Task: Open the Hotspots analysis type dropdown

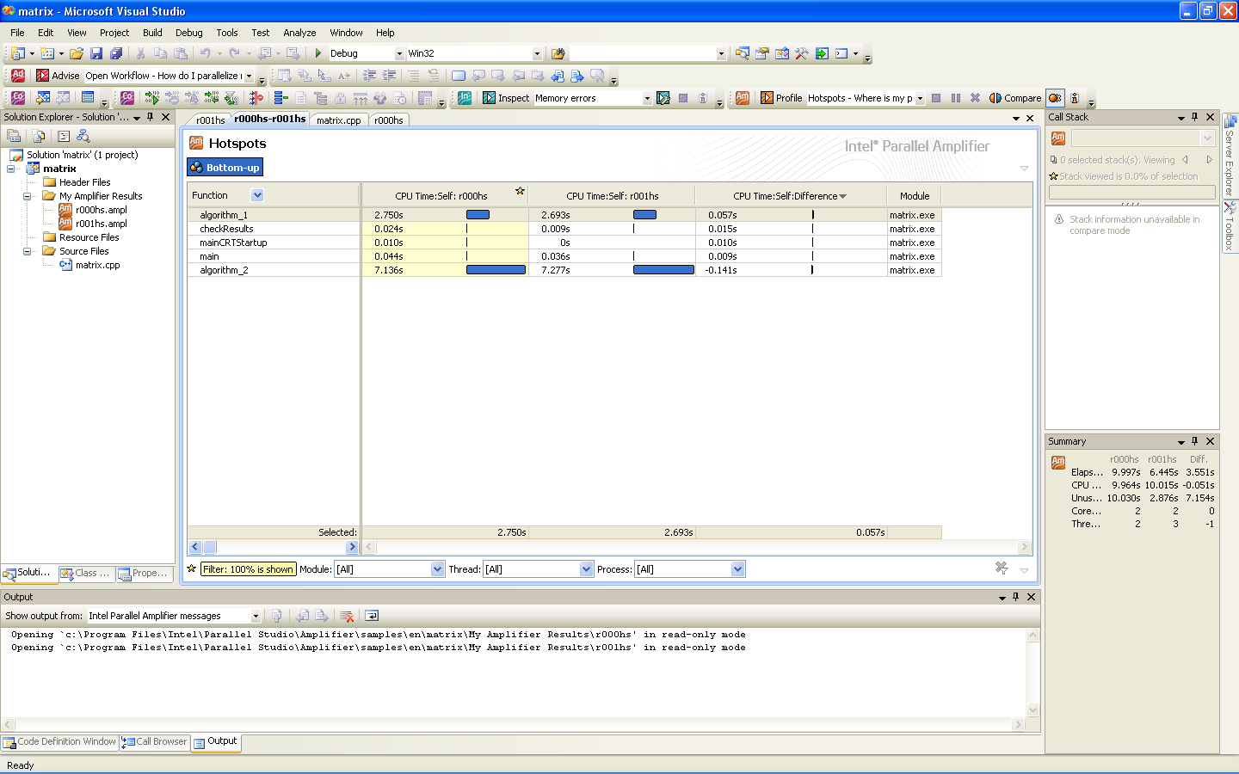Action: point(920,98)
